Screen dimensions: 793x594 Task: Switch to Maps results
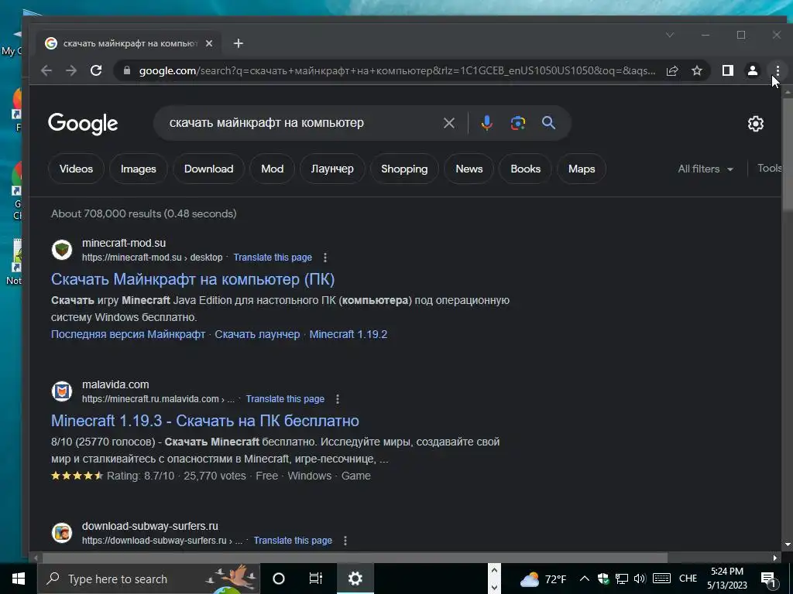582,169
